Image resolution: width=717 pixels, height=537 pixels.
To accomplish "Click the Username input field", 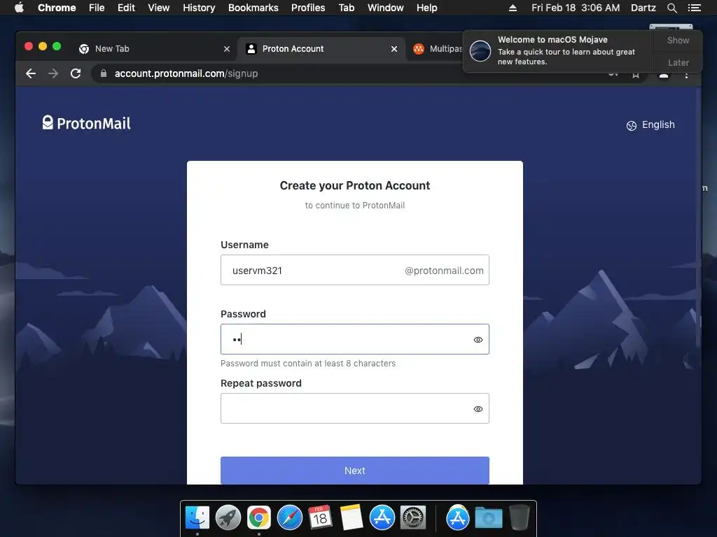I will coord(355,270).
